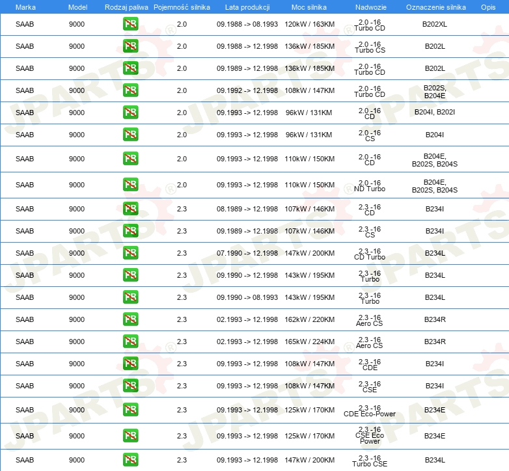Click the fuel icon in the 162kW / 220KM Aero CS row
Image resolution: width=509 pixels, height=471 pixels.
point(130,319)
